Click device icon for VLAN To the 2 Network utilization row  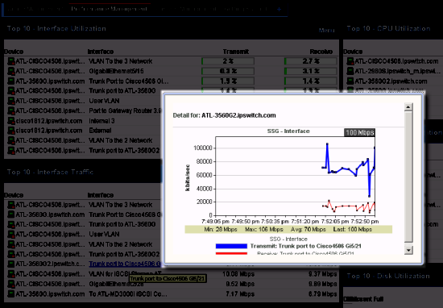pyautogui.click(x=11, y=140)
